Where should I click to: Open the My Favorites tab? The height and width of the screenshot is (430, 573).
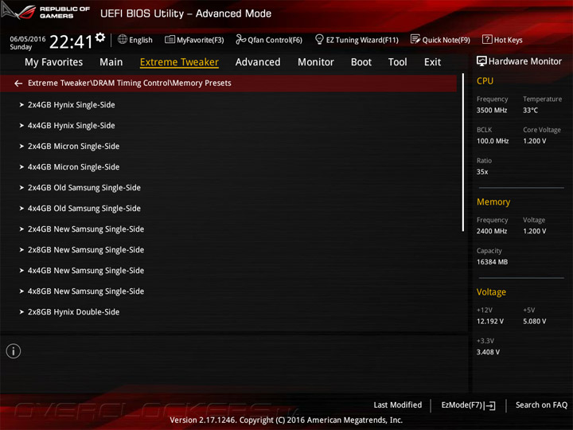[54, 62]
